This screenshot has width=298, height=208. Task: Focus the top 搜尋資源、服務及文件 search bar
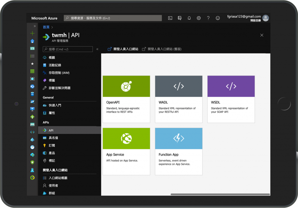(x=113, y=18)
